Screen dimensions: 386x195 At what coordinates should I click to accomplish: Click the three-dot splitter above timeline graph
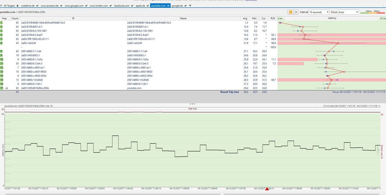(x=193, y=104)
